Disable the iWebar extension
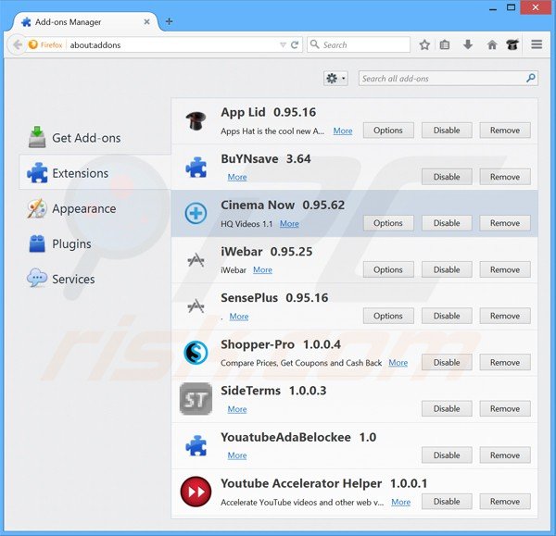556x536 pixels. (x=447, y=269)
